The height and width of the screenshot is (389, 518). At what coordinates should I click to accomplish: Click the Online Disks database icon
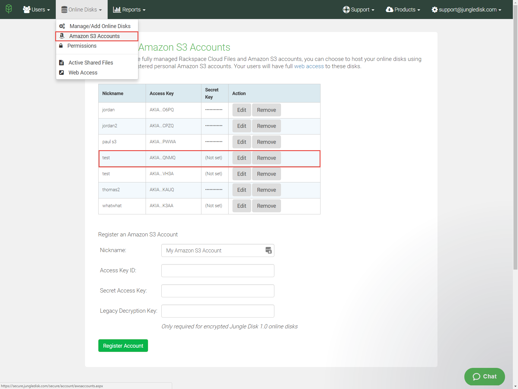[64, 10]
